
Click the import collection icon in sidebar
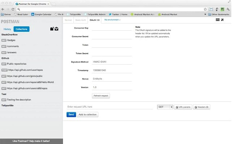(56, 29)
